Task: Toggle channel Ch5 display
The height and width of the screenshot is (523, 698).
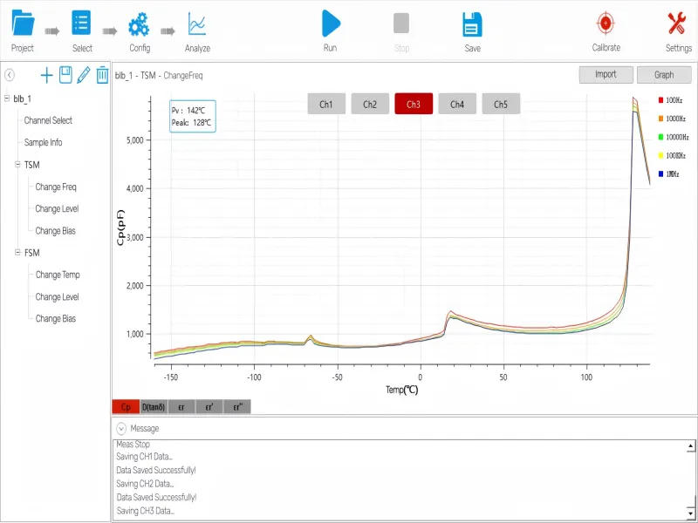Action: tap(501, 105)
